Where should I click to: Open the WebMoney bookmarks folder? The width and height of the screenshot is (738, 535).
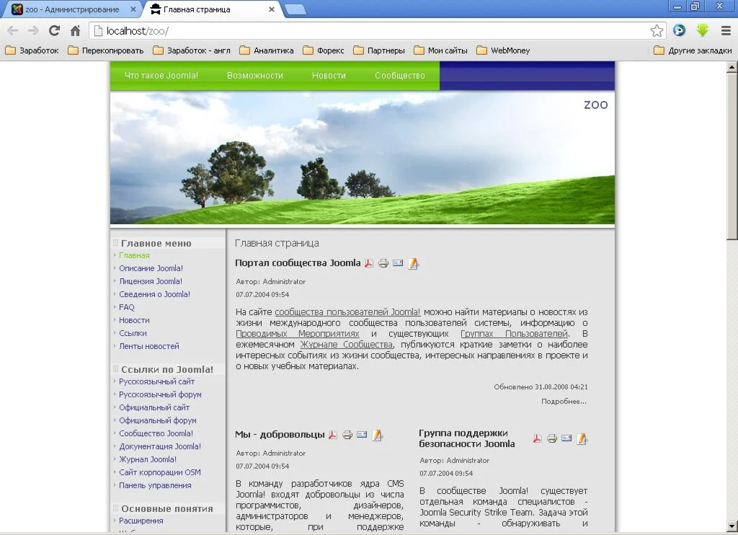tap(503, 50)
